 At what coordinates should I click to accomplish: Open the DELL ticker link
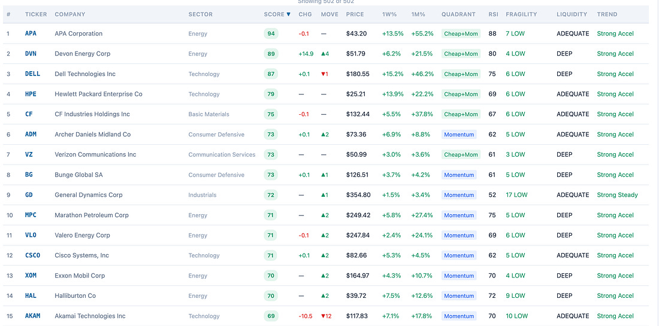pos(33,74)
